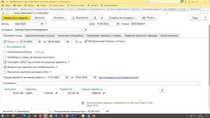The height and width of the screenshot is (118, 210).
Task: Click the vertical scrollbar of the form
Action: [x=209, y=55]
